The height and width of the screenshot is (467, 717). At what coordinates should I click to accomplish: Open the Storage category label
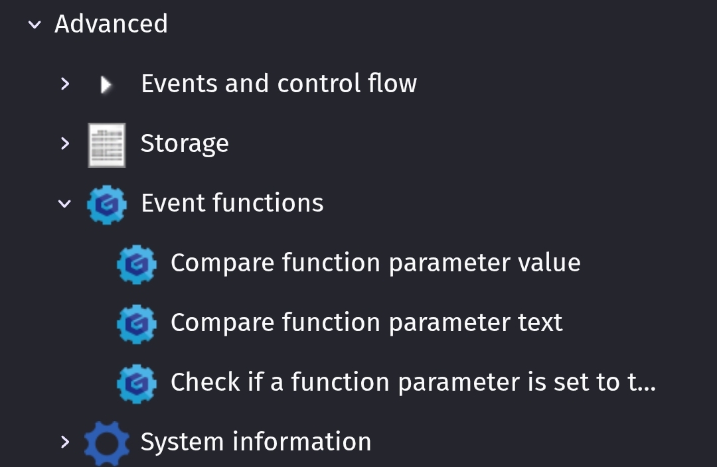[185, 144]
